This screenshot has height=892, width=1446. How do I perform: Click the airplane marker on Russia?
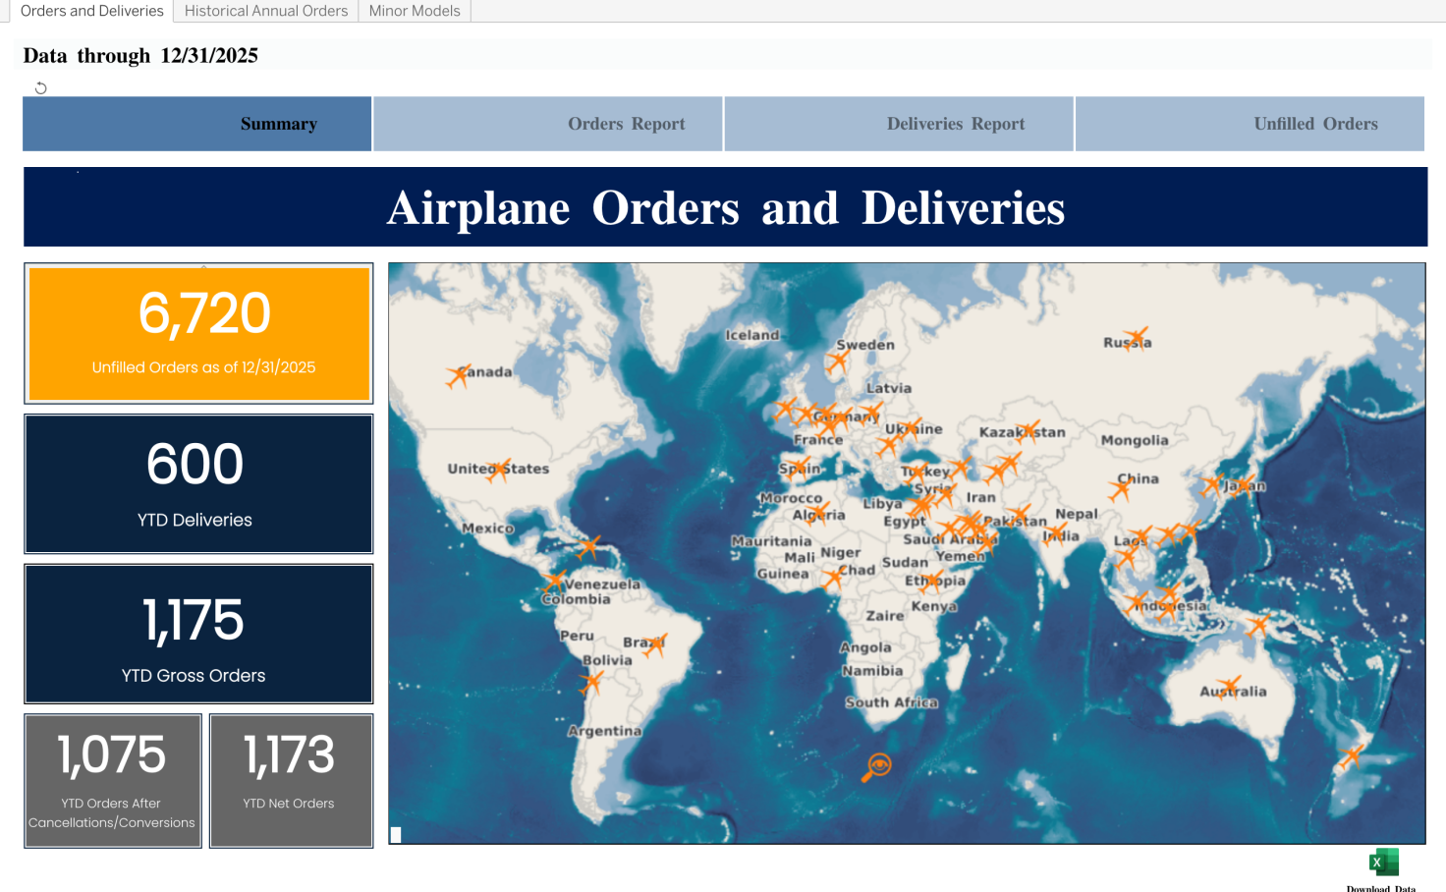click(x=1136, y=339)
